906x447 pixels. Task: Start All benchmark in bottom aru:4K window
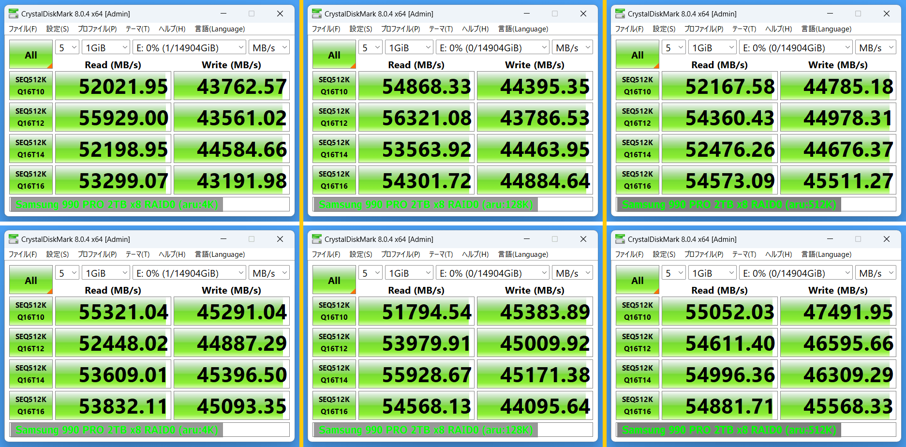[31, 280]
